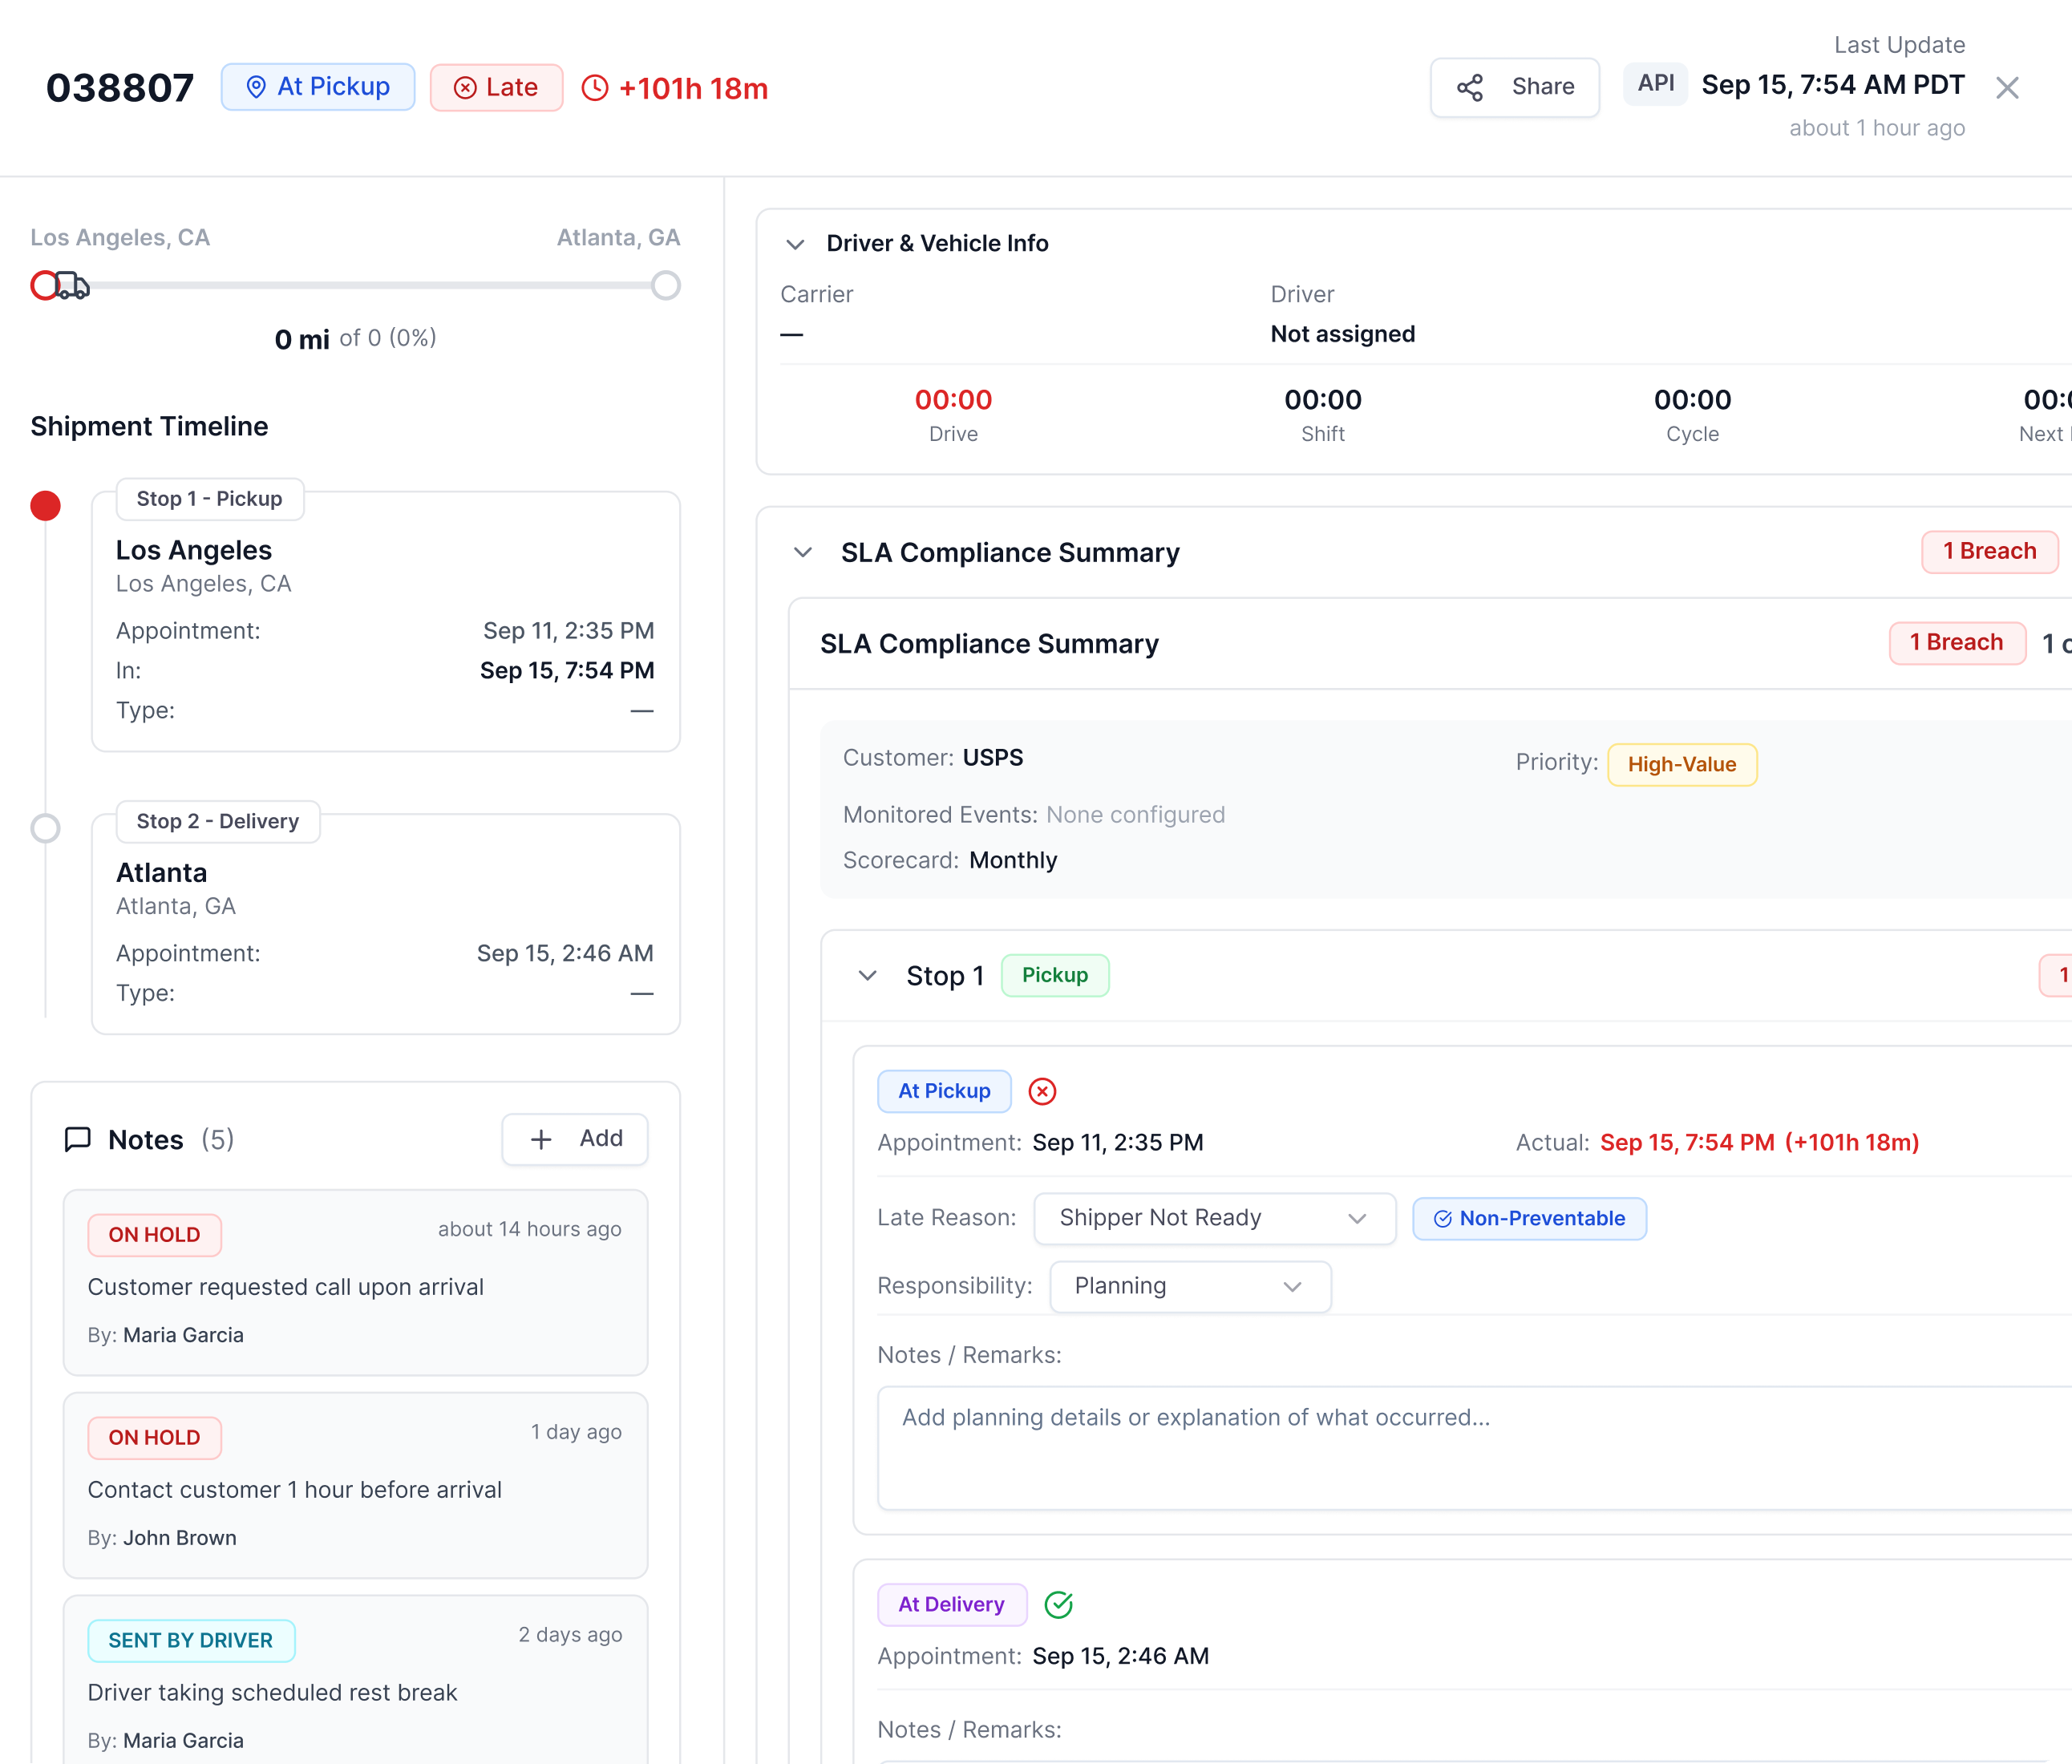Collapse the Driver & Vehicle Info section

(x=795, y=244)
